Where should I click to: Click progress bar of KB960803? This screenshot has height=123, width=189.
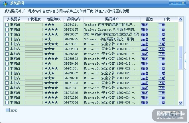(34, 59)
